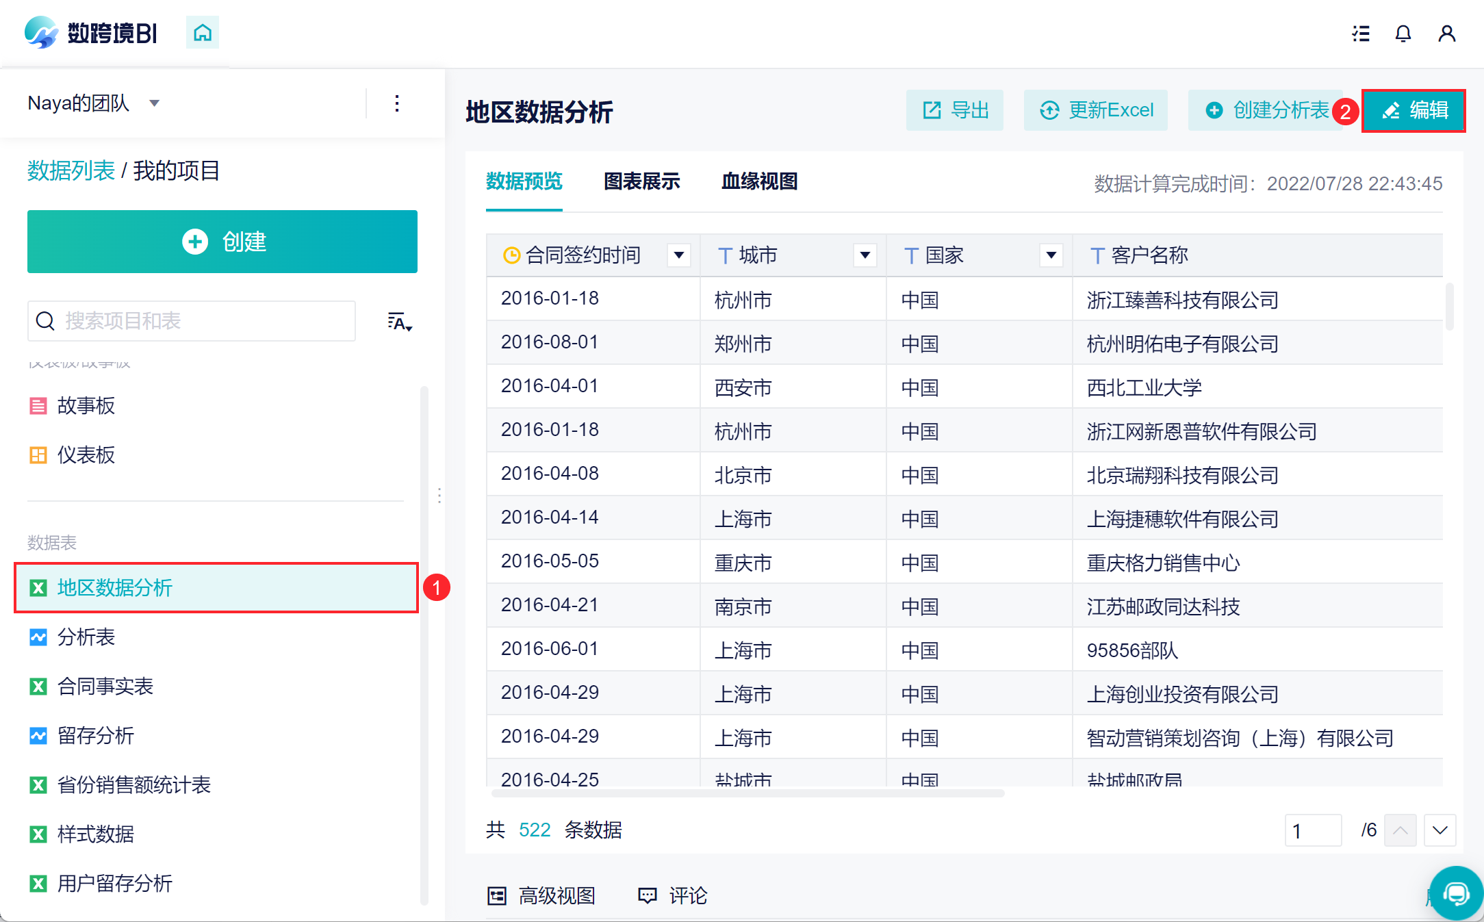Expand the Naya的团队 team dropdown
Viewport: 1484px width, 922px height.
pyautogui.click(x=155, y=103)
